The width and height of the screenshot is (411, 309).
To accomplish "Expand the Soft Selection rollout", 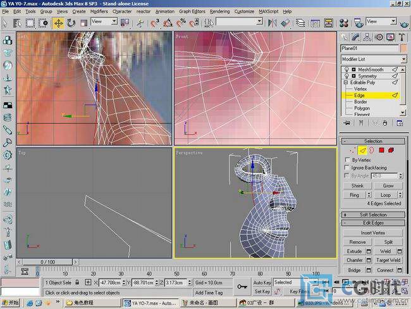I will (x=373, y=215).
